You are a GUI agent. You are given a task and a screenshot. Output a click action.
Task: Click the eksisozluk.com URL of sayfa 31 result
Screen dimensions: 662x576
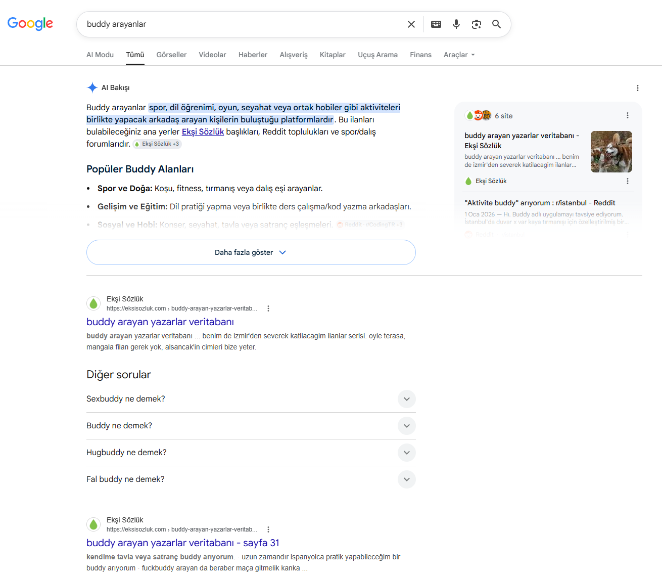pos(182,529)
